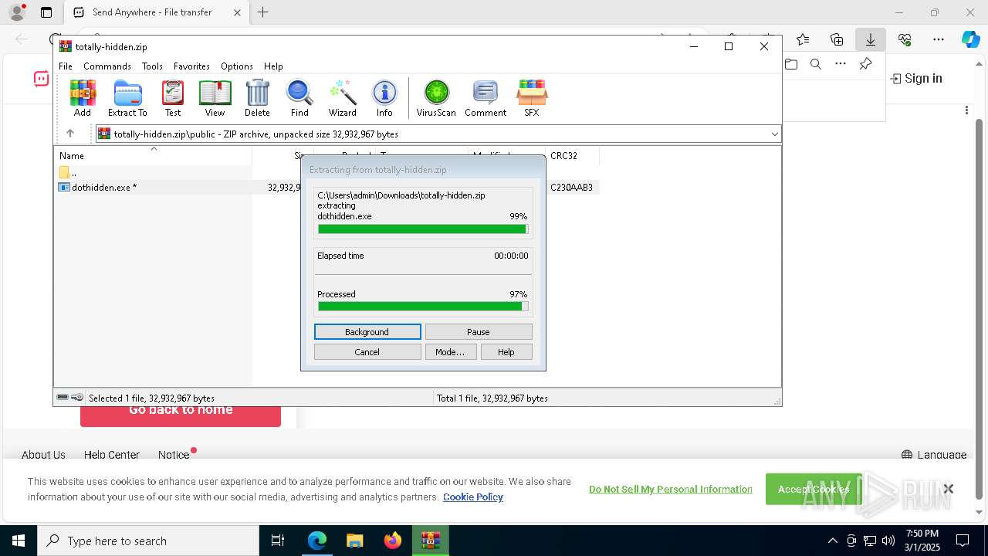Open the Find tool
Screen dimensions: 988x556
tap(299, 98)
